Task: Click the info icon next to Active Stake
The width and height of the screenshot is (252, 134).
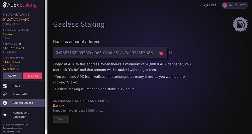Action: pyautogui.click(x=20, y=44)
